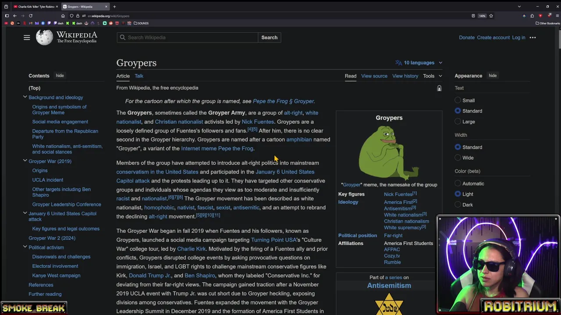Click the Log in link
The height and width of the screenshot is (315, 561).
518,38
